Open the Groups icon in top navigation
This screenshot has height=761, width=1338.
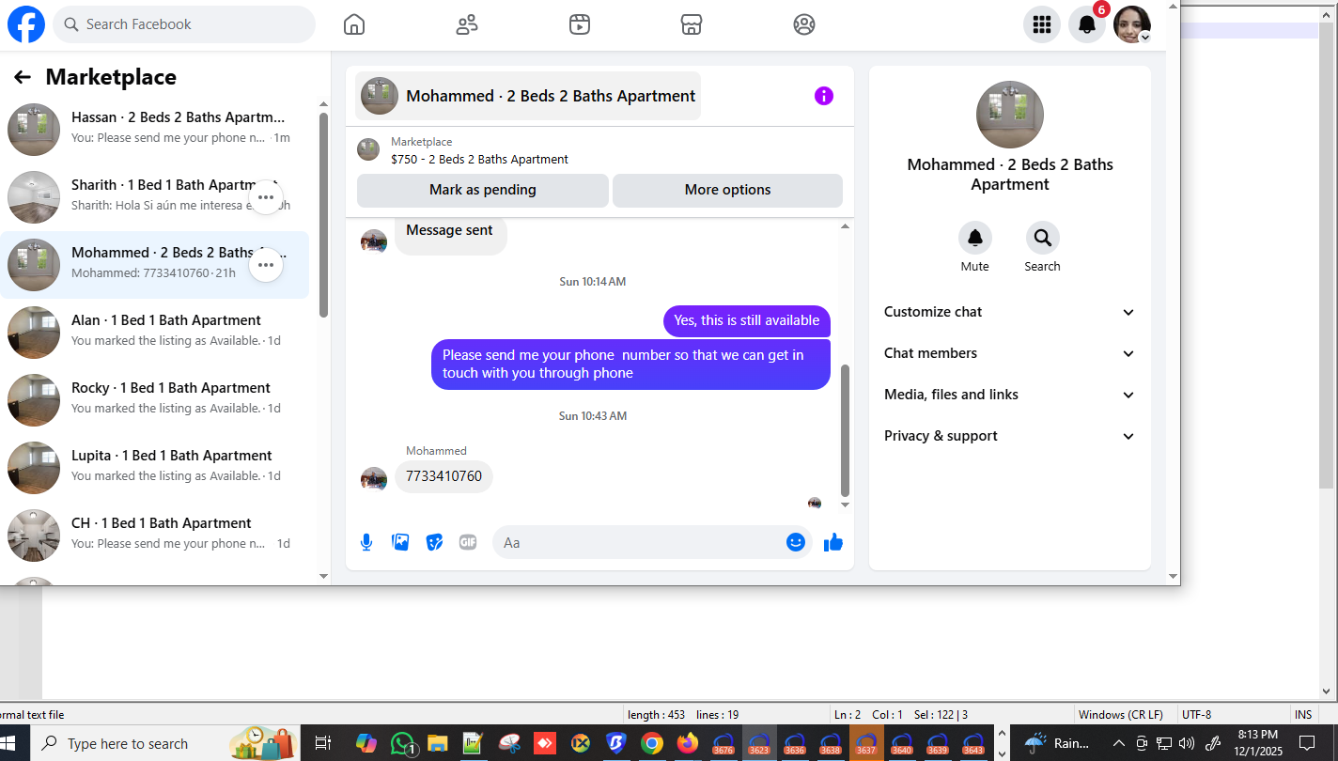pos(804,24)
